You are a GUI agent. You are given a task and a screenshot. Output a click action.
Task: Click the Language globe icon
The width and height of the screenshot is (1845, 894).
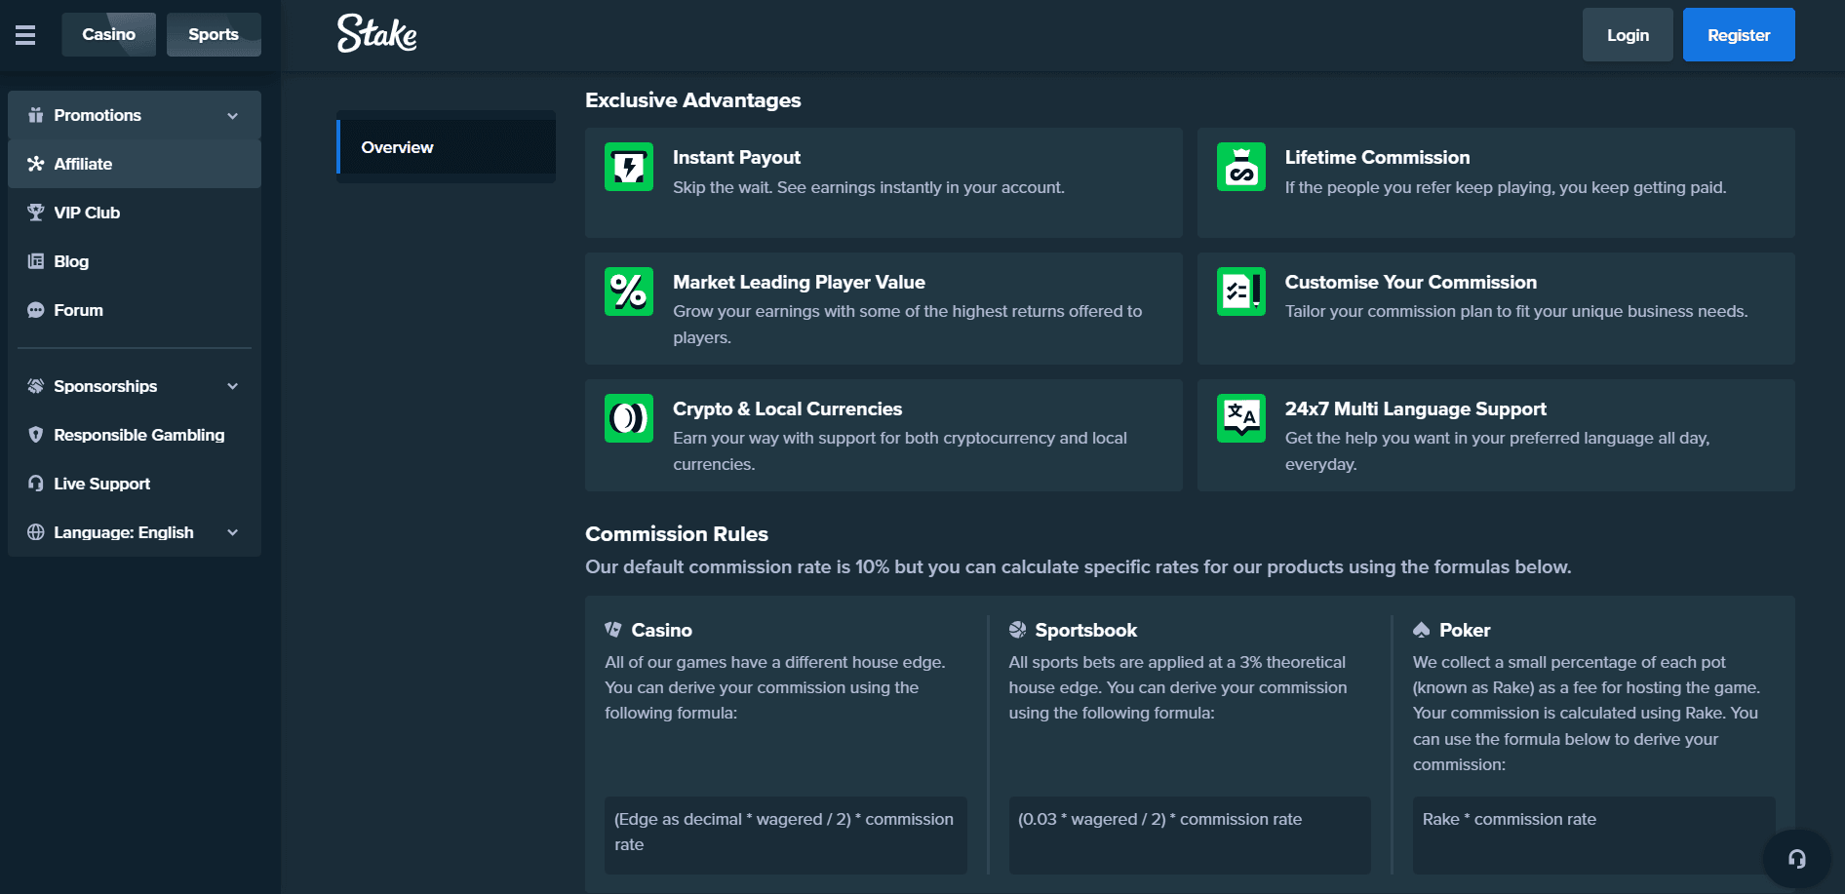pos(36,532)
